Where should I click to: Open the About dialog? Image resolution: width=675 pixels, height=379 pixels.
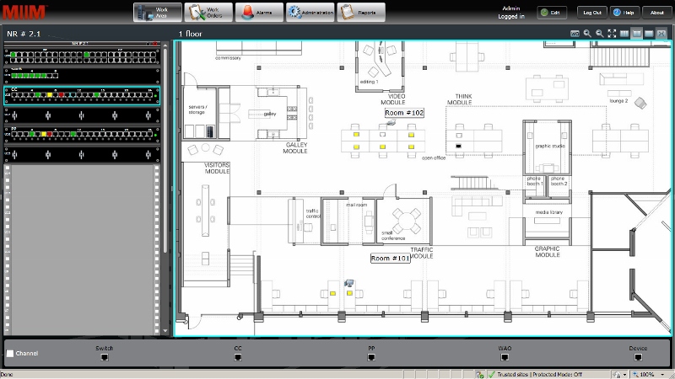point(657,13)
